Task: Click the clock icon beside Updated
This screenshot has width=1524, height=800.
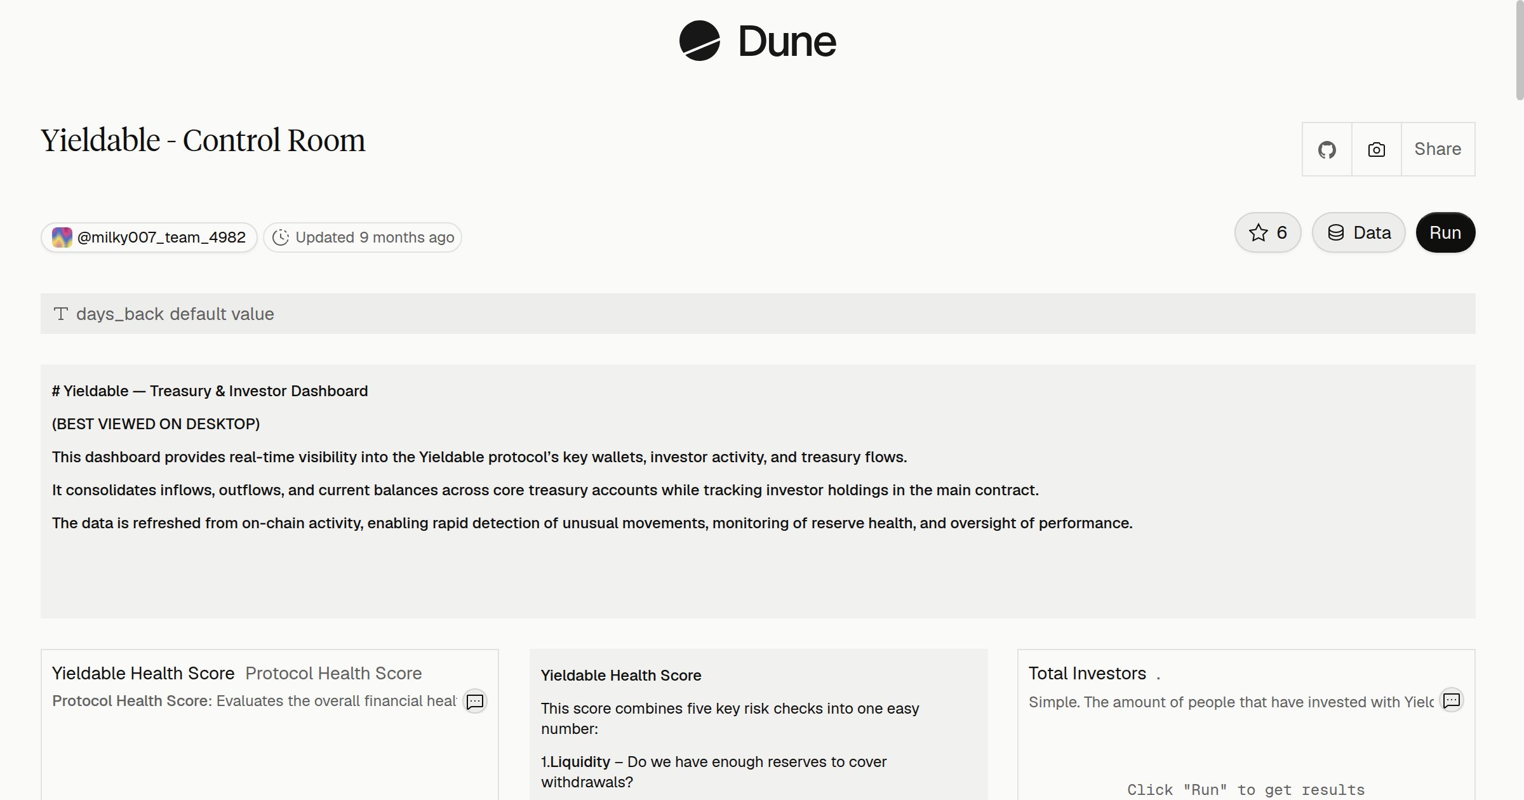Action: pos(281,237)
